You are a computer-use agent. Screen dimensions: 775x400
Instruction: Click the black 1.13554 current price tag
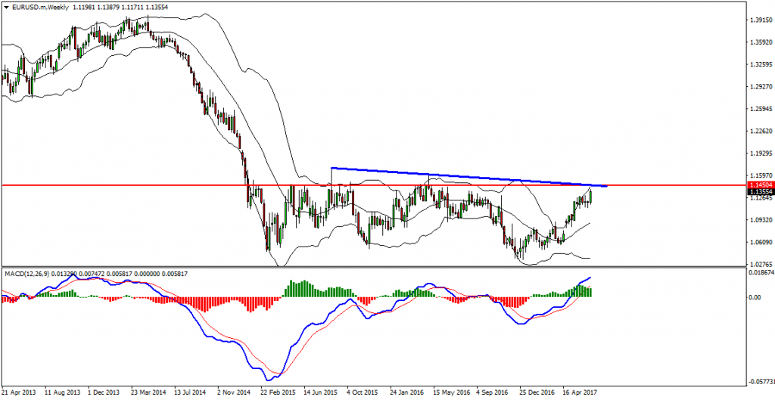point(759,193)
